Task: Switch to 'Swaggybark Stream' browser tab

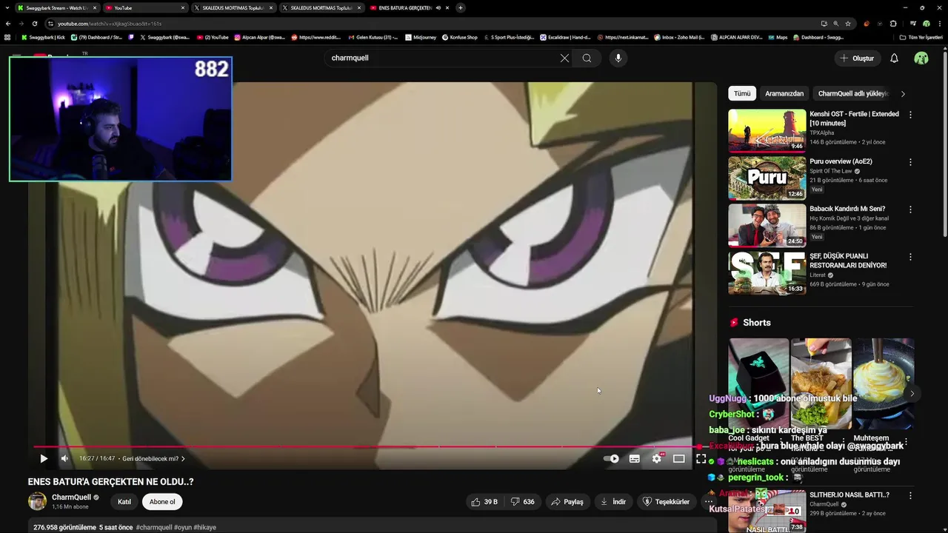Action: point(56,8)
